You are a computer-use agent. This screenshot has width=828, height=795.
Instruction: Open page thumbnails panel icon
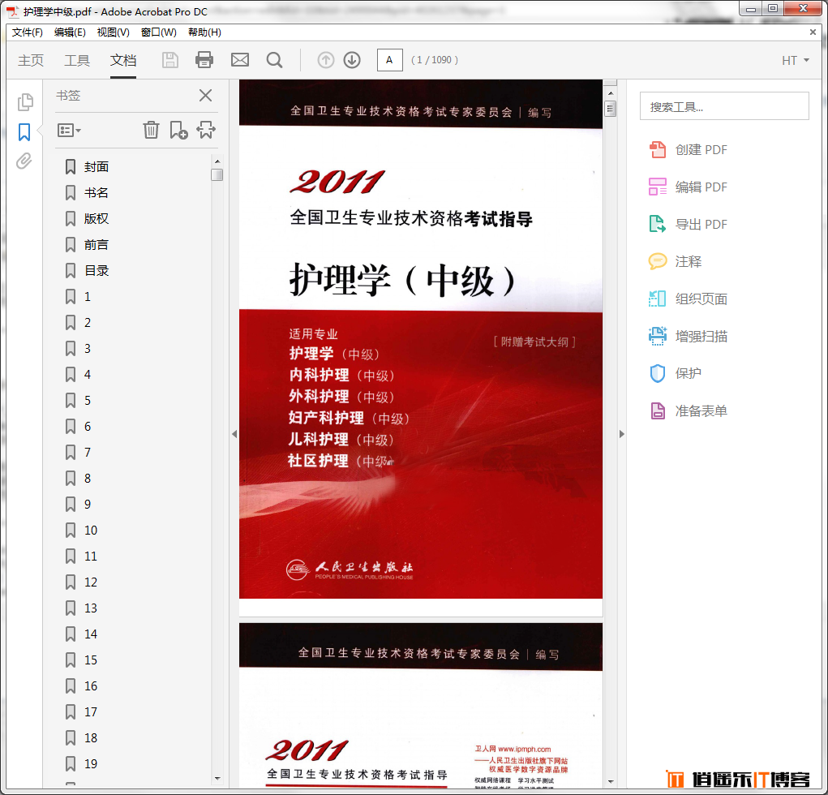25,102
